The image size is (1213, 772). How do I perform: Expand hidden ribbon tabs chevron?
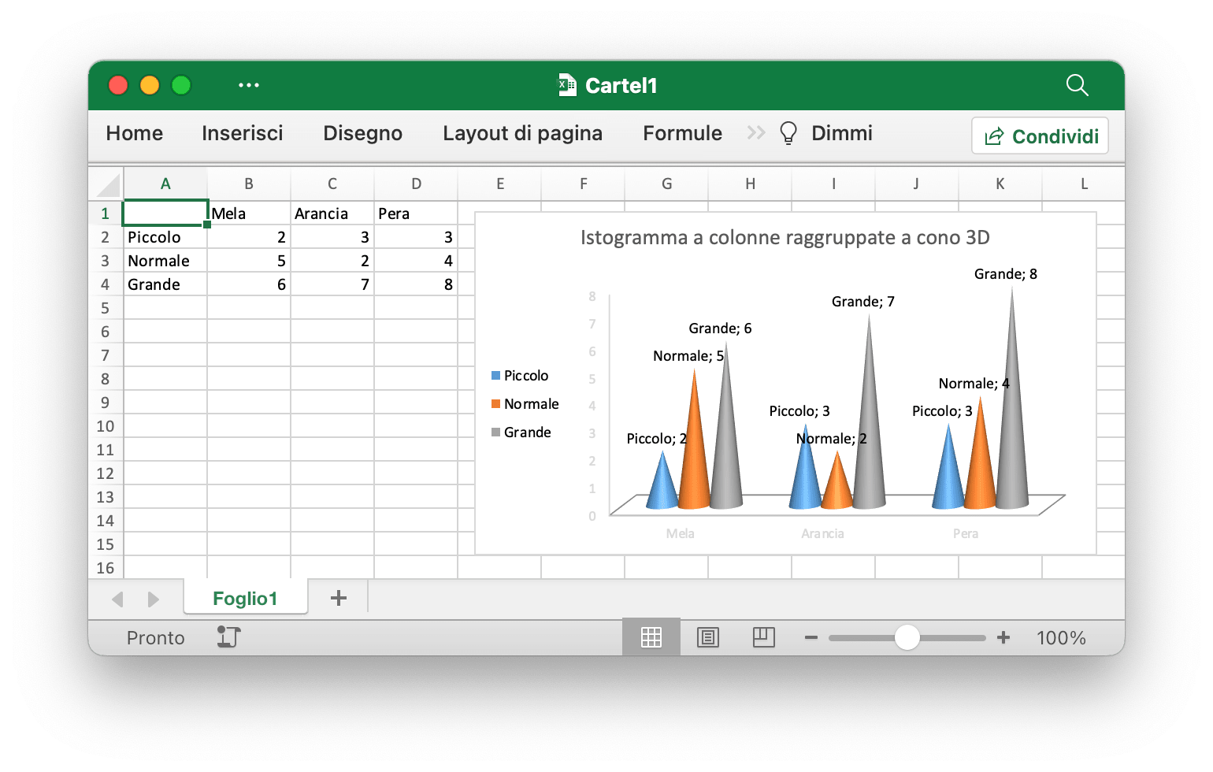(x=756, y=132)
